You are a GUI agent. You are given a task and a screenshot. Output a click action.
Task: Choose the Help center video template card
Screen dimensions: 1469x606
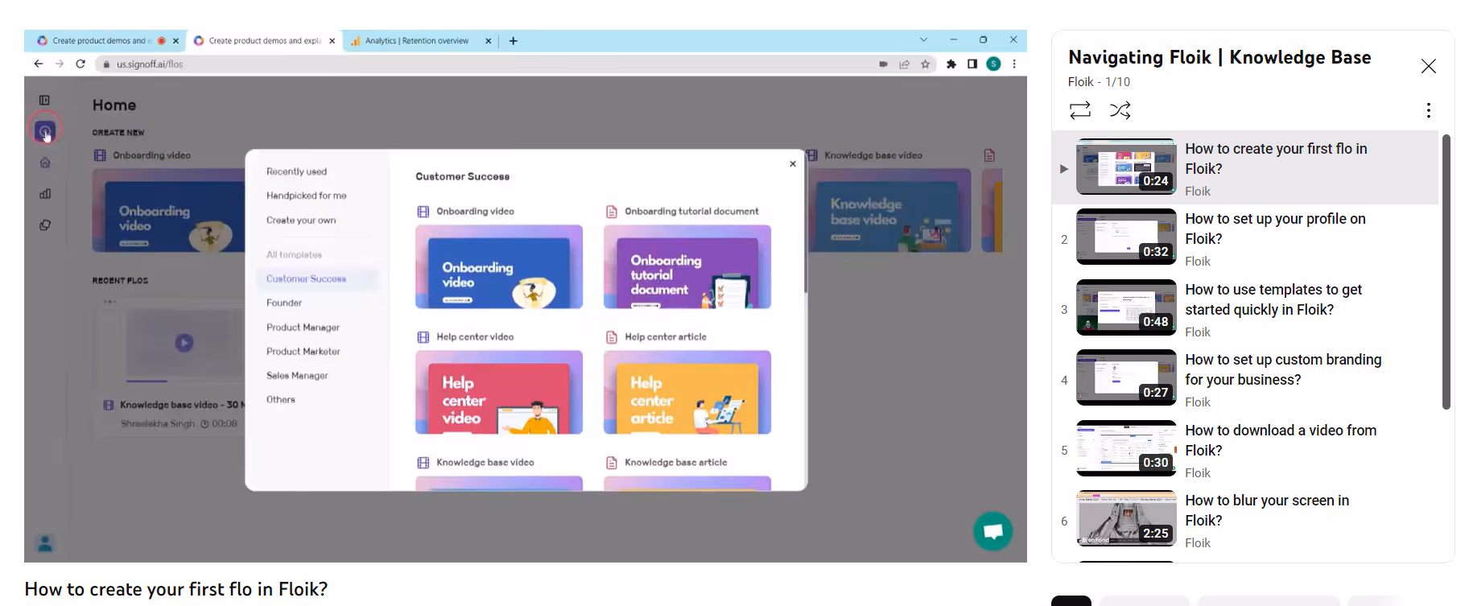pyautogui.click(x=499, y=392)
